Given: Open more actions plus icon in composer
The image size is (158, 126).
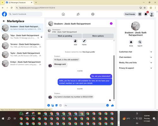Looking at the screenshot, I should 49,105.
